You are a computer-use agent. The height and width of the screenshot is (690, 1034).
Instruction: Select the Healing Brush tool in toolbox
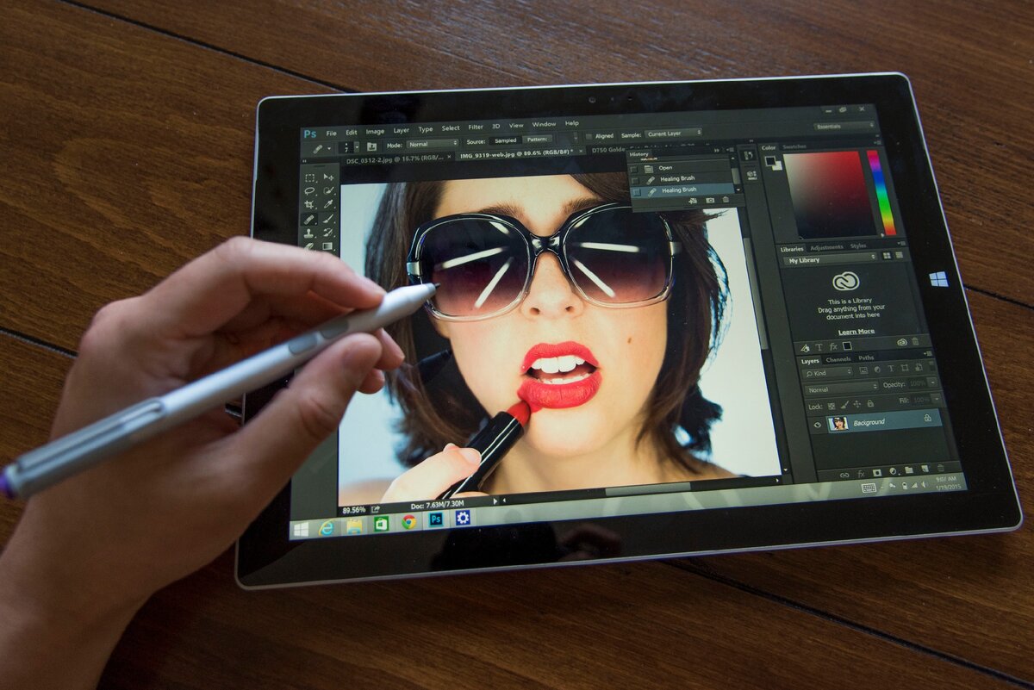[309, 220]
